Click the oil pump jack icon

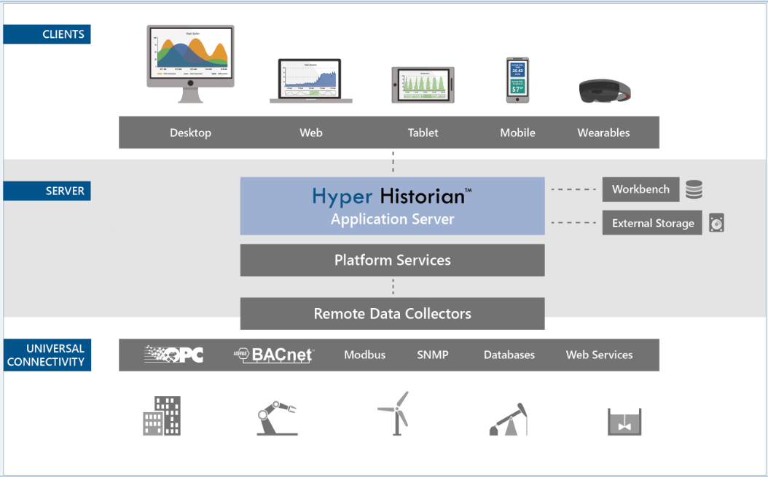pyautogui.click(x=509, y=419)
